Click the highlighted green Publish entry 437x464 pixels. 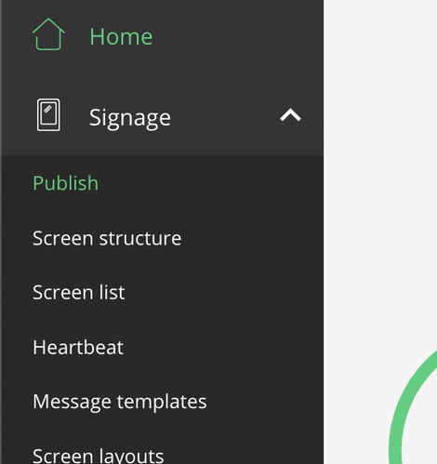[65, 183]
